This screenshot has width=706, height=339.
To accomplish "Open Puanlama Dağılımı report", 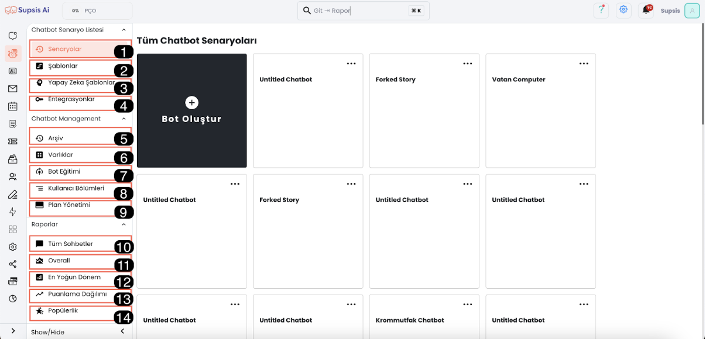I will 80,295.
